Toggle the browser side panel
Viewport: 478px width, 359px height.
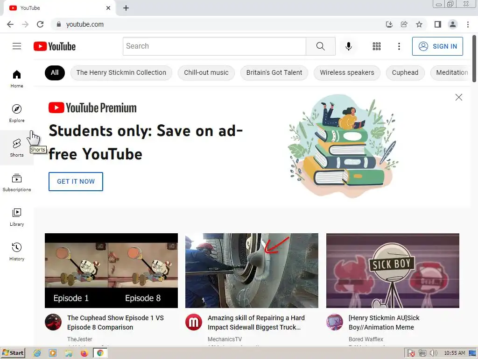(438, 24)
